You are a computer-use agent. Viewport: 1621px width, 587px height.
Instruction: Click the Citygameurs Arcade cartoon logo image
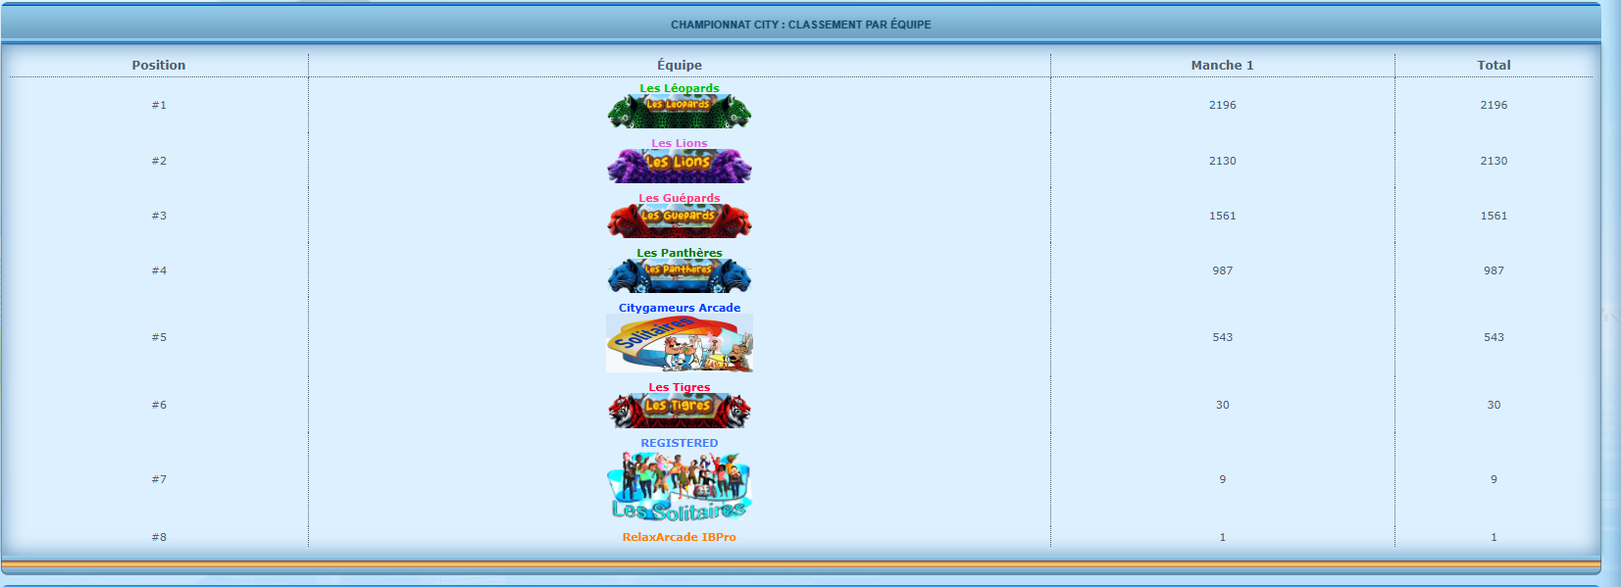click(x=679, y=343)
